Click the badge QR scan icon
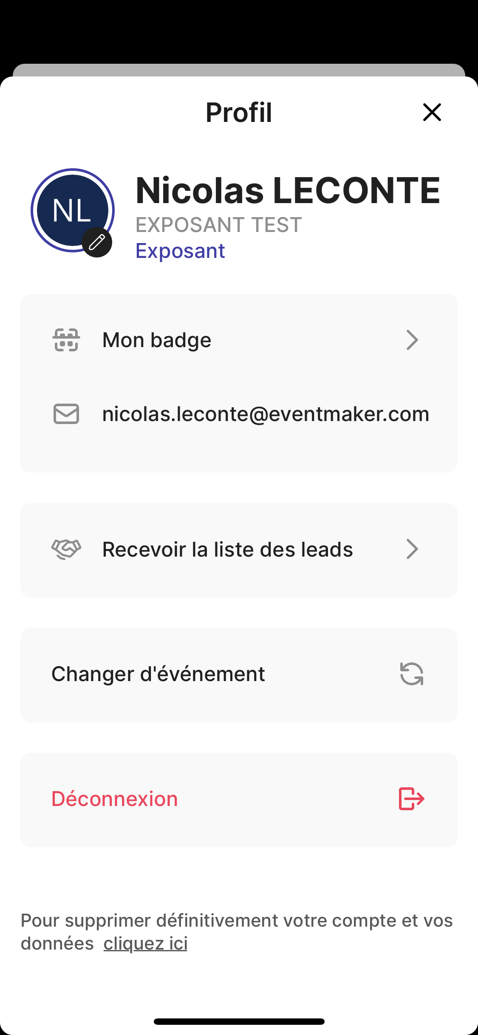478x1035 pixels. tap(66, 340)
